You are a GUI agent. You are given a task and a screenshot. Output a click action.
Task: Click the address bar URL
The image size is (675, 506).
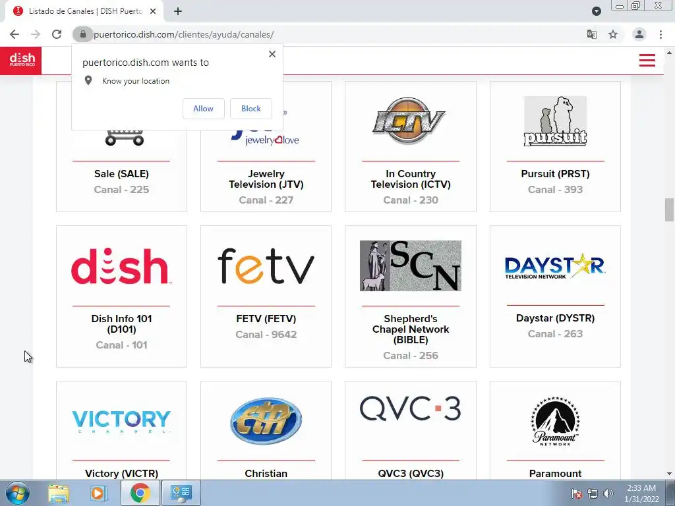coord(184,34)
